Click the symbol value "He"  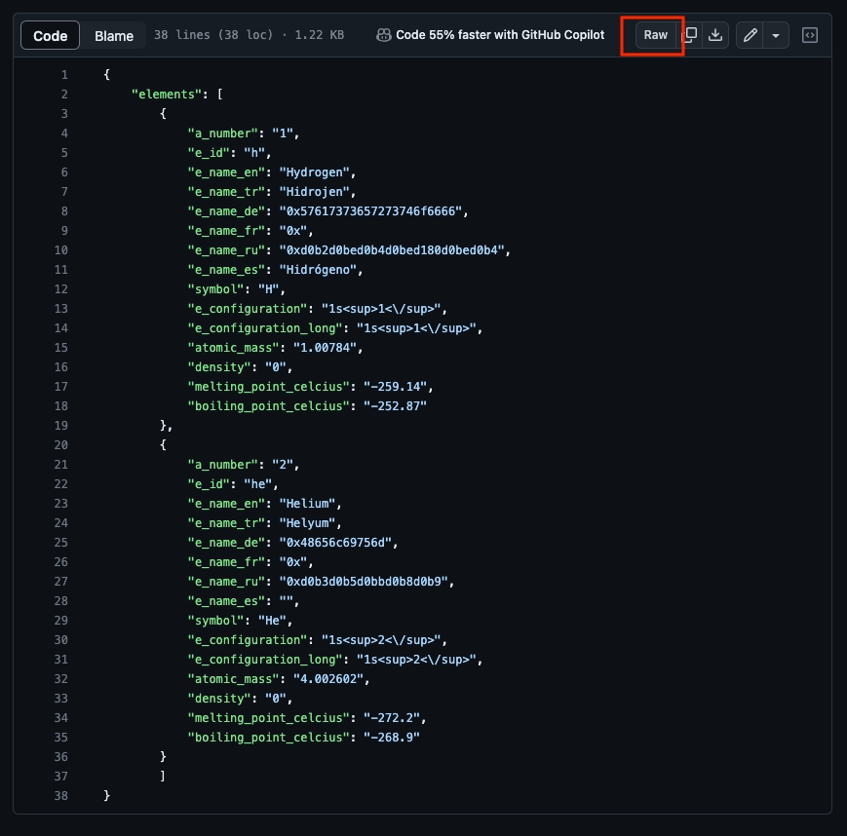272,620
